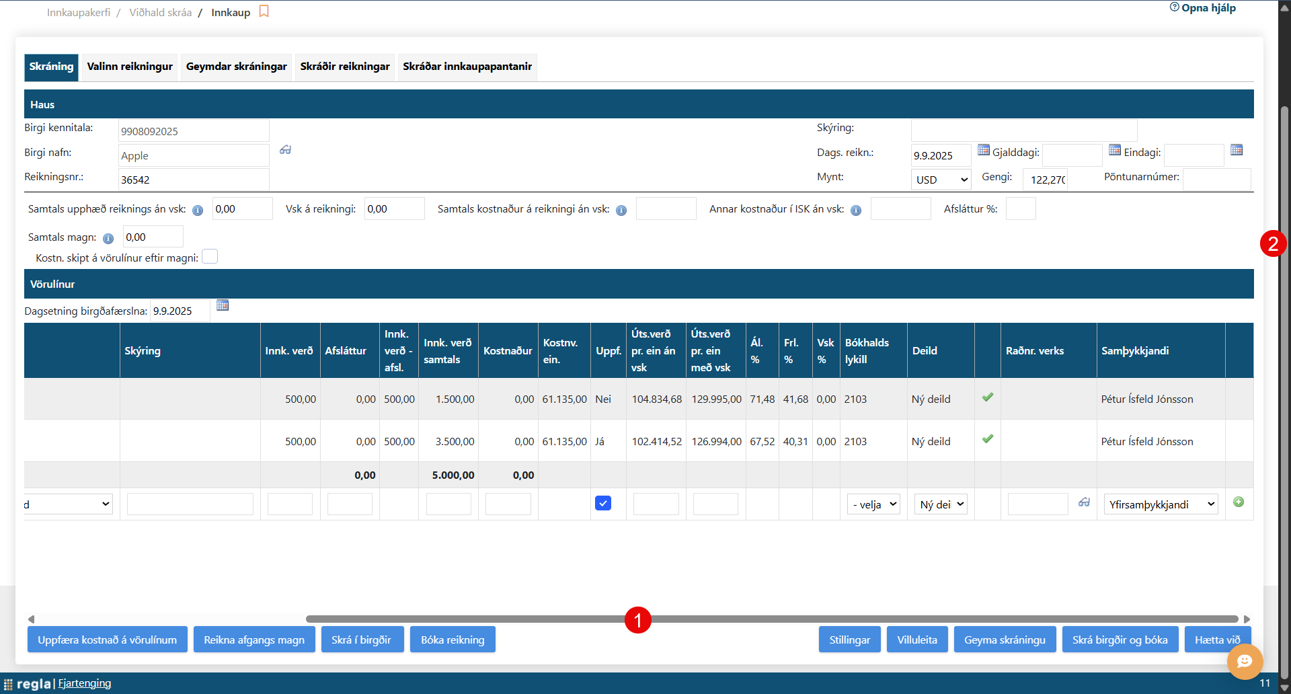Open chat support bubble
1291x694 pixels.
pyautogui.click(x=1245, y=661)
